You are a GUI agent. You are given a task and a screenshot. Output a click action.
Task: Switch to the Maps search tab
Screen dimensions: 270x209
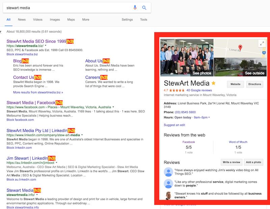(x=71, y=20)
